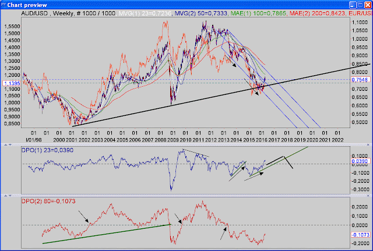The height and width of the screenshot is (251, 373).
Task: Select the AUD/USD symbol label
Action: click(x=34, y=13)
